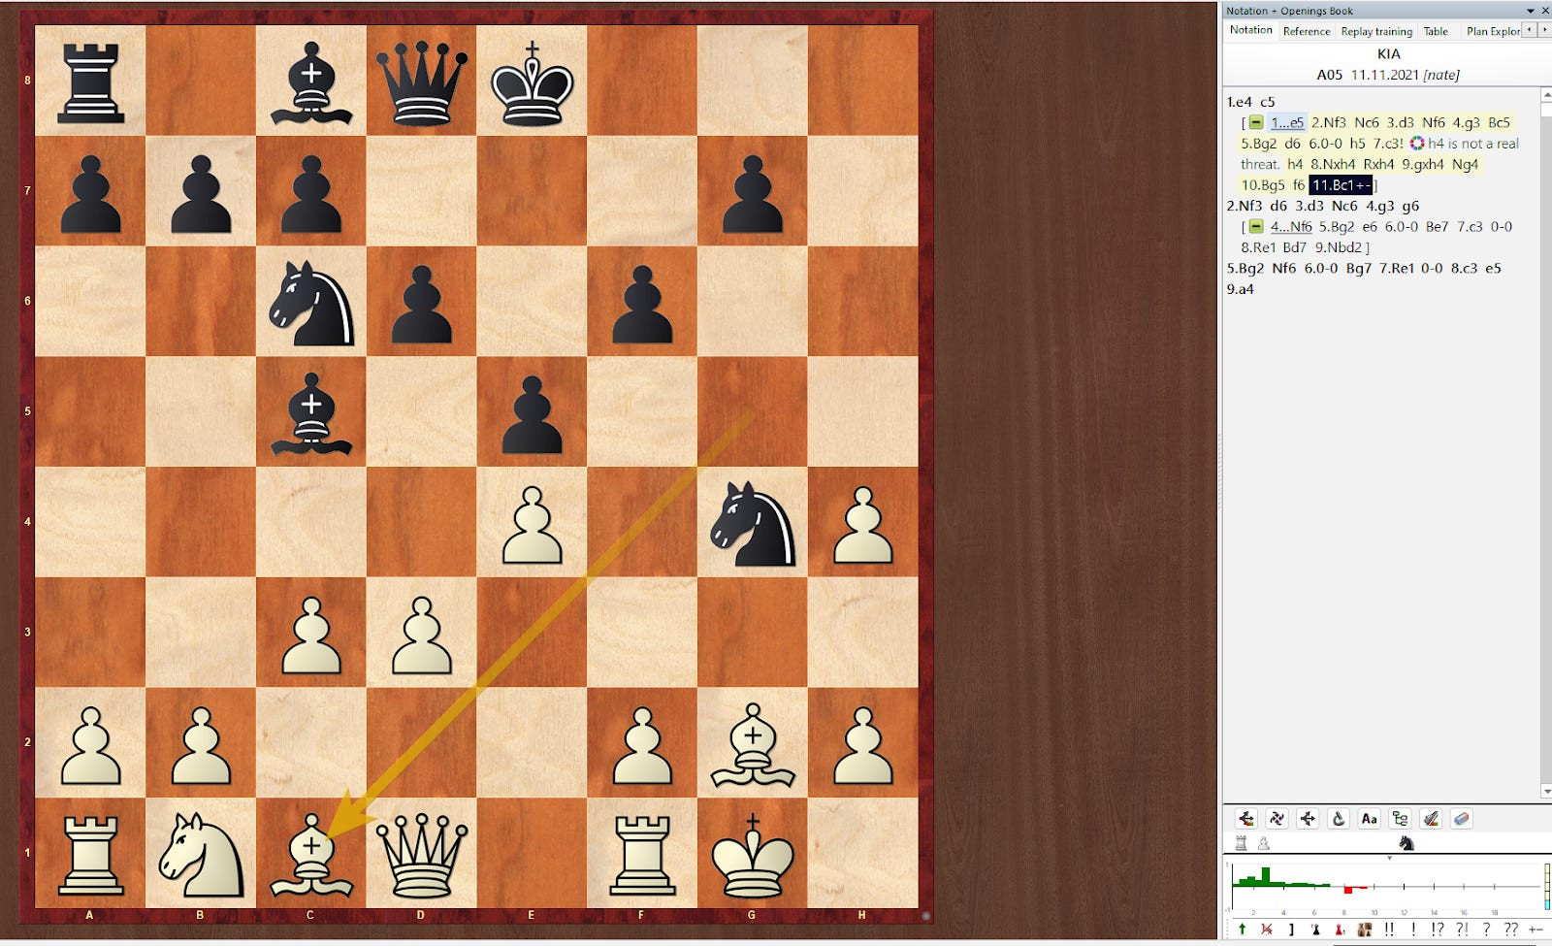The height and width of the screenshot is (946, 1552).
Task: Select move 8.Nxh4 in the notation
Action: point(1333,164)
